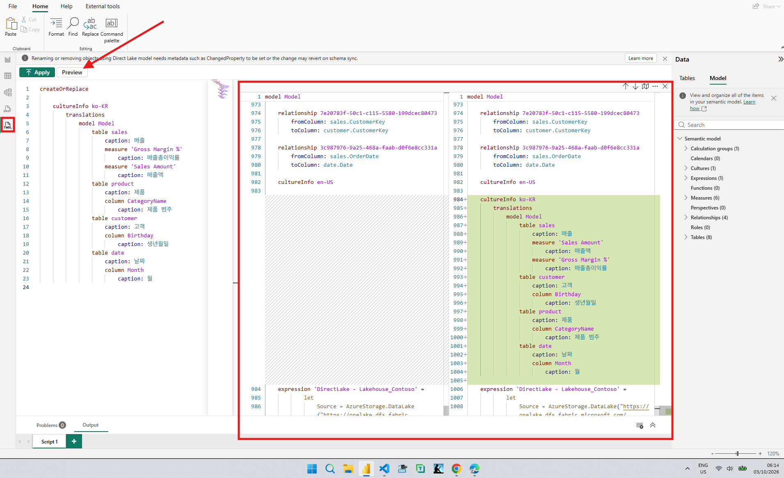This screenshot has height=478, width=784.
Task: Click zoom in plus button
Action: point(760,453)
